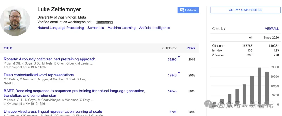This screenshot has height=116, width=282.
Task: Open the 14648 citation count link
Action: point(172,91)
